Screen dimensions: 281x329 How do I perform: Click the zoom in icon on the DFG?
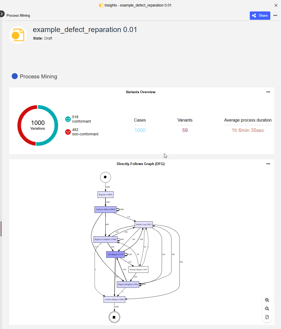[267, 300]
